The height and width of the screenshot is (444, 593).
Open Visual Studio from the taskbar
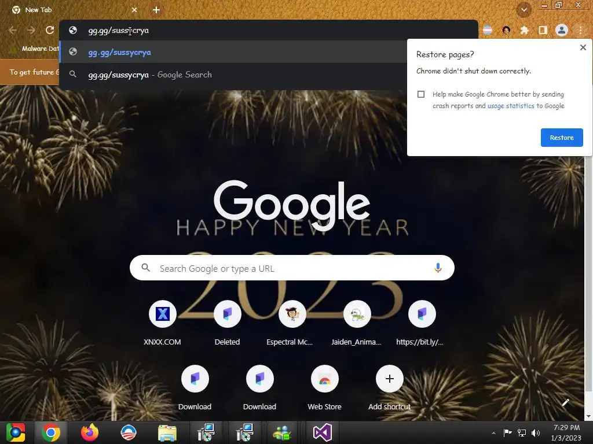point(322,432)
